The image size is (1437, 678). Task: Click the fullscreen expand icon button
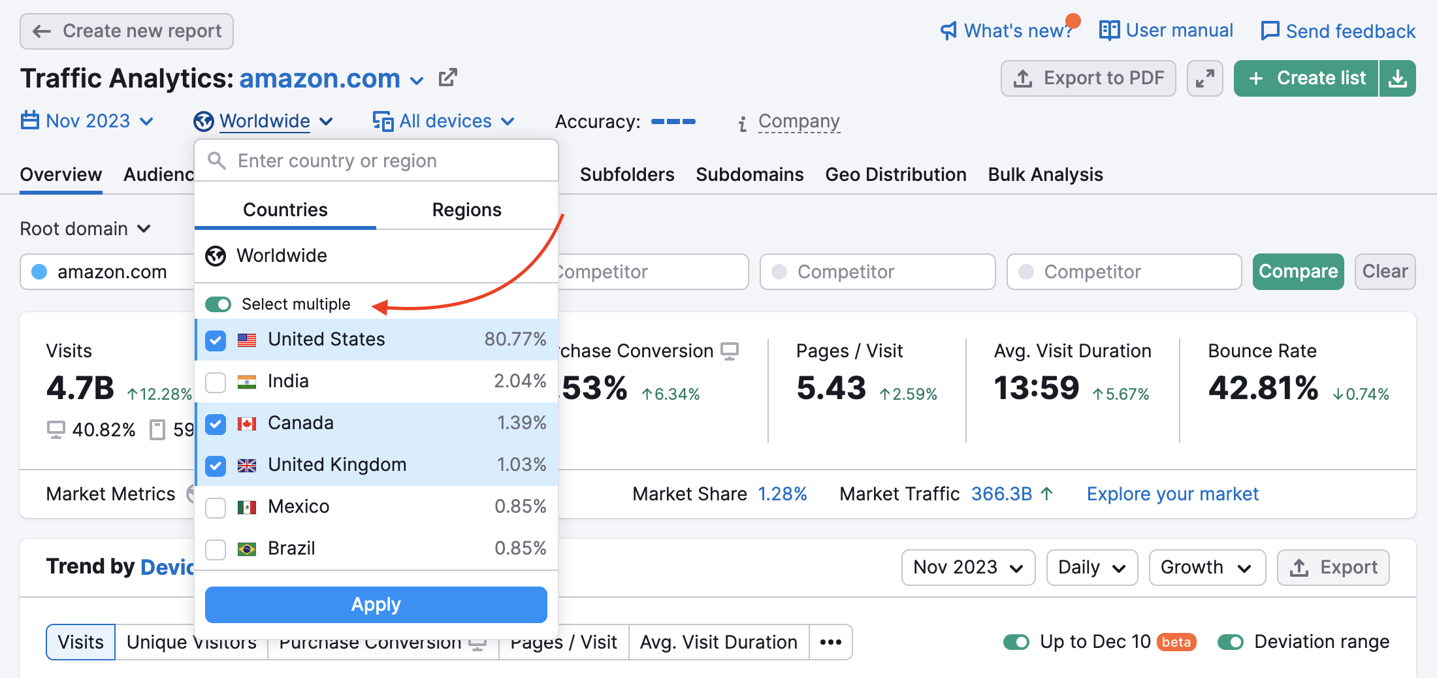[1204, 78]
